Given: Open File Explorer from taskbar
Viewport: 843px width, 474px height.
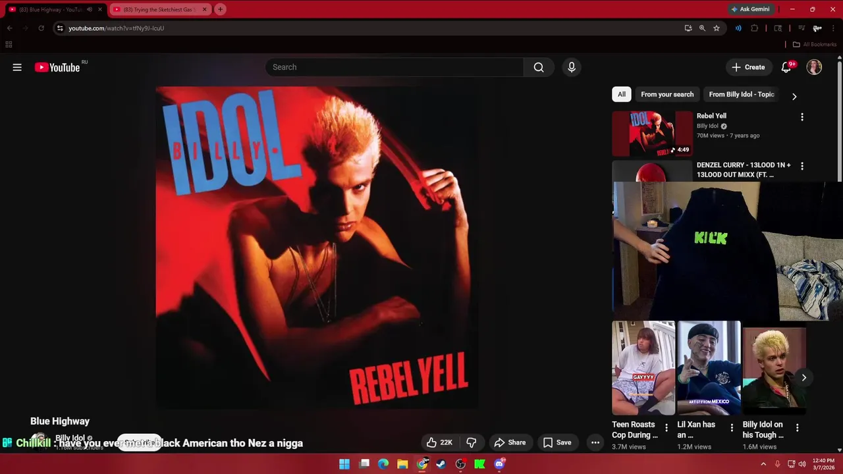Looking at the screenshot, I should click(x=402, y=464).
